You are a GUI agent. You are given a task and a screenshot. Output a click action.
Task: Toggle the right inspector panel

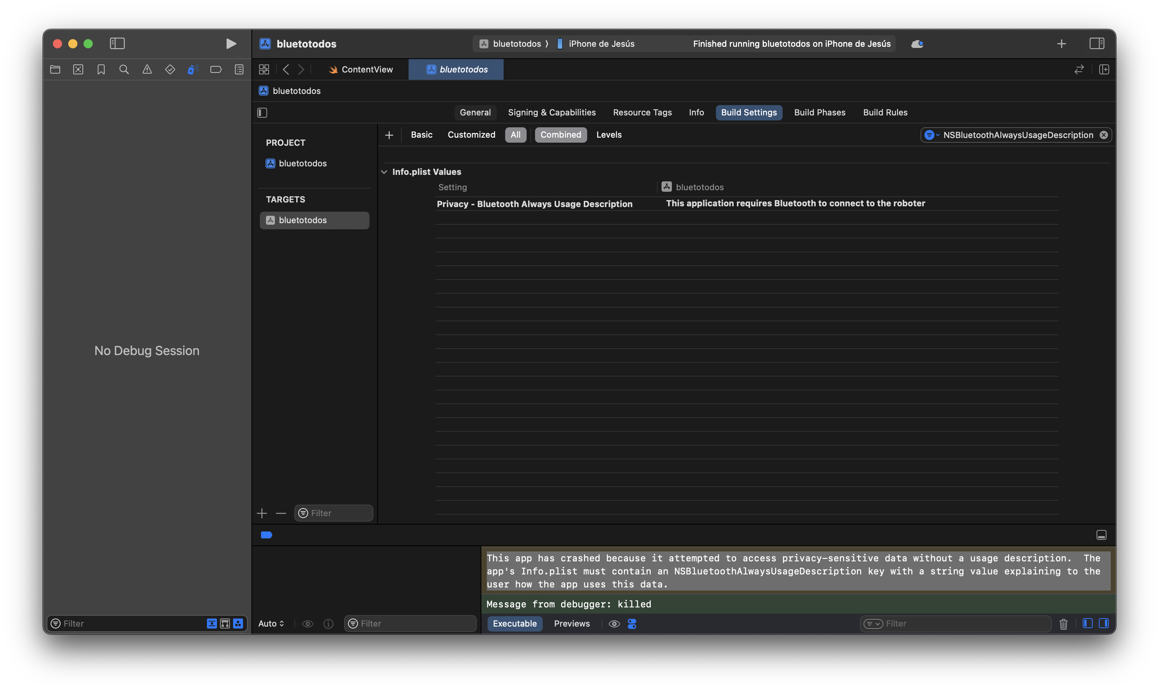(1097, 44)
